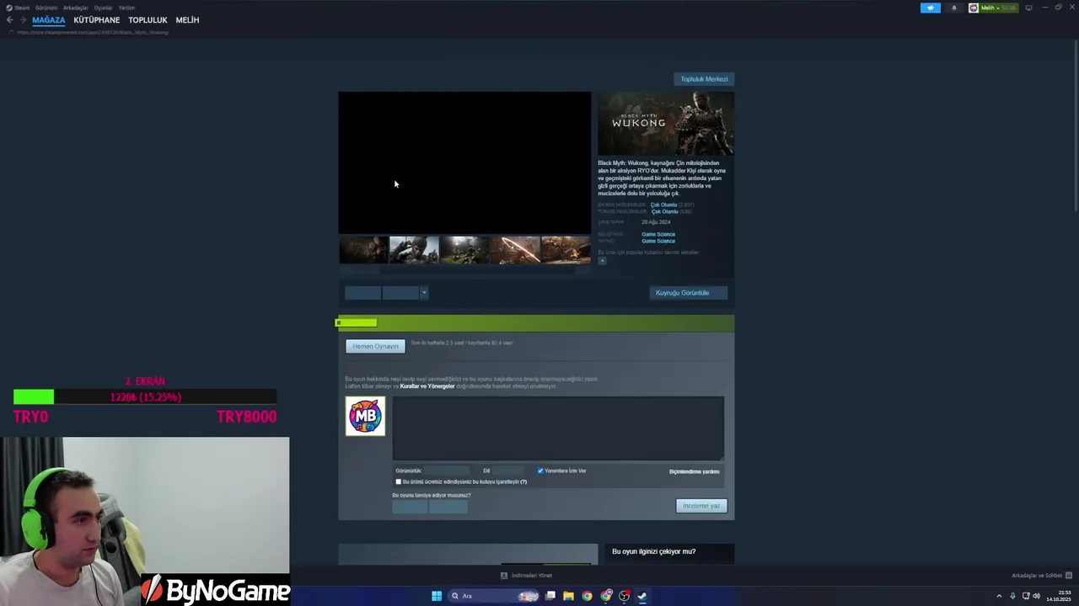
Task: Select the fifth media thumbnail
Action: 566,250
